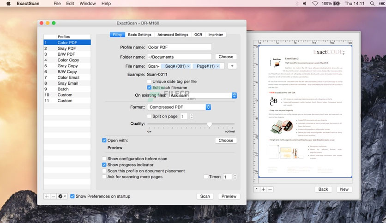Select the Gray PDF profile
Screen dimensions: 386x223
[x=67, y=48]
